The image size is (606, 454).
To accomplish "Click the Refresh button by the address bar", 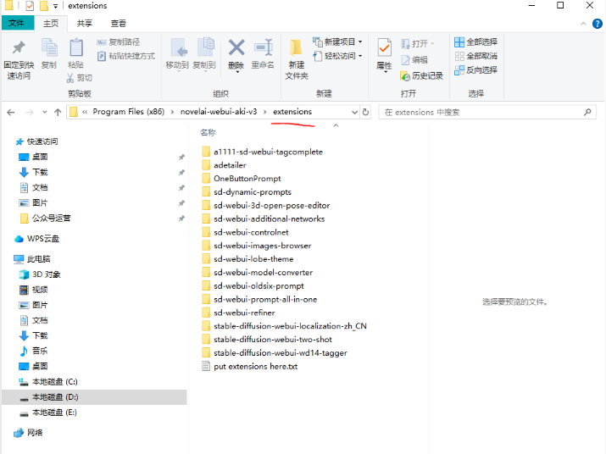I will (x=365, y=113).
